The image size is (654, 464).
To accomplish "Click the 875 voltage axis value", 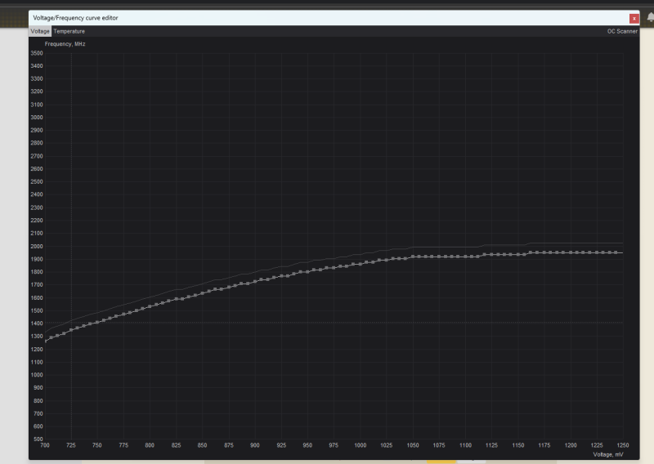I will (229, 445).
